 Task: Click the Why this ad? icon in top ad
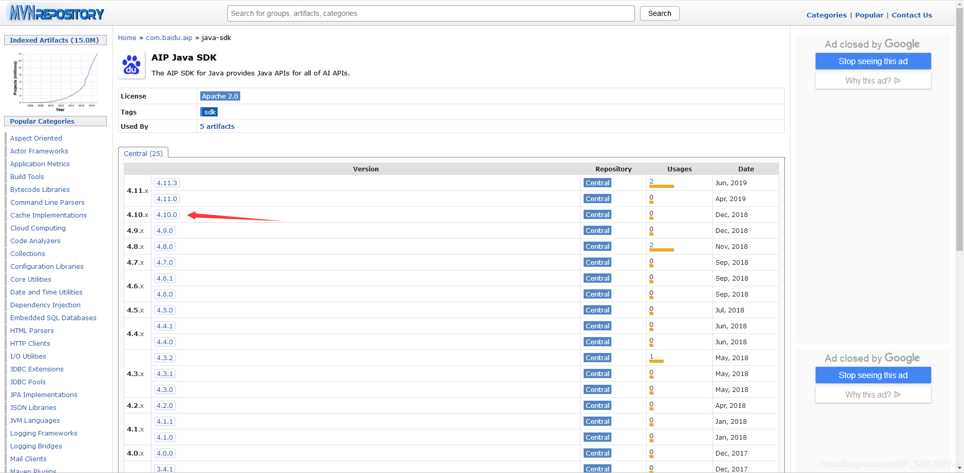(x=897, y=81)
